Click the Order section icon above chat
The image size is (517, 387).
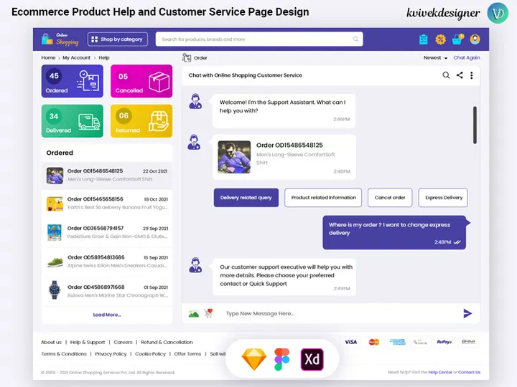tap(186, 57)
